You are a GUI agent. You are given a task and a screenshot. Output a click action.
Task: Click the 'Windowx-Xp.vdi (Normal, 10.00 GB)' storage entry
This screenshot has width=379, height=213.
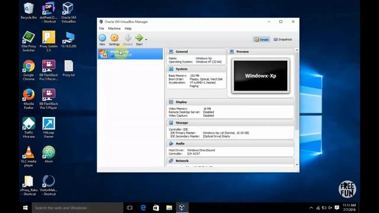(x=226, y=133)
